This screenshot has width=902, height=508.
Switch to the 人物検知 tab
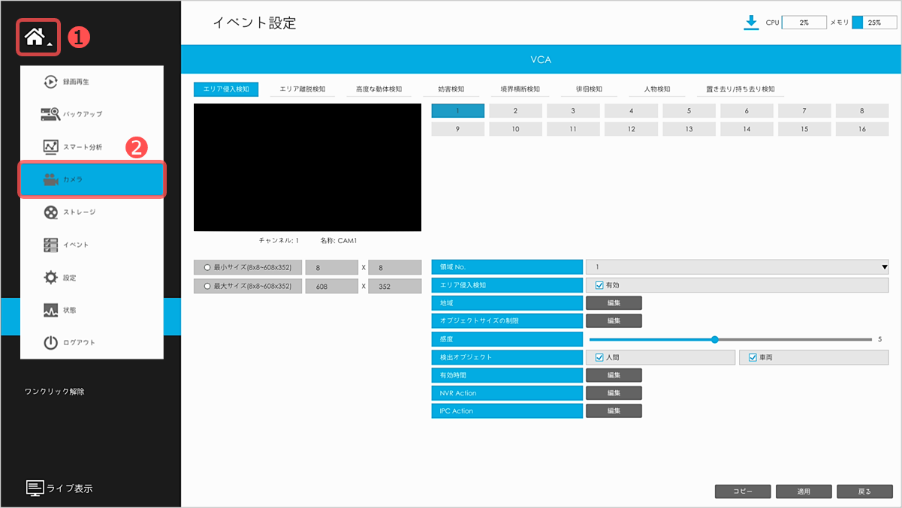[656, 89]
